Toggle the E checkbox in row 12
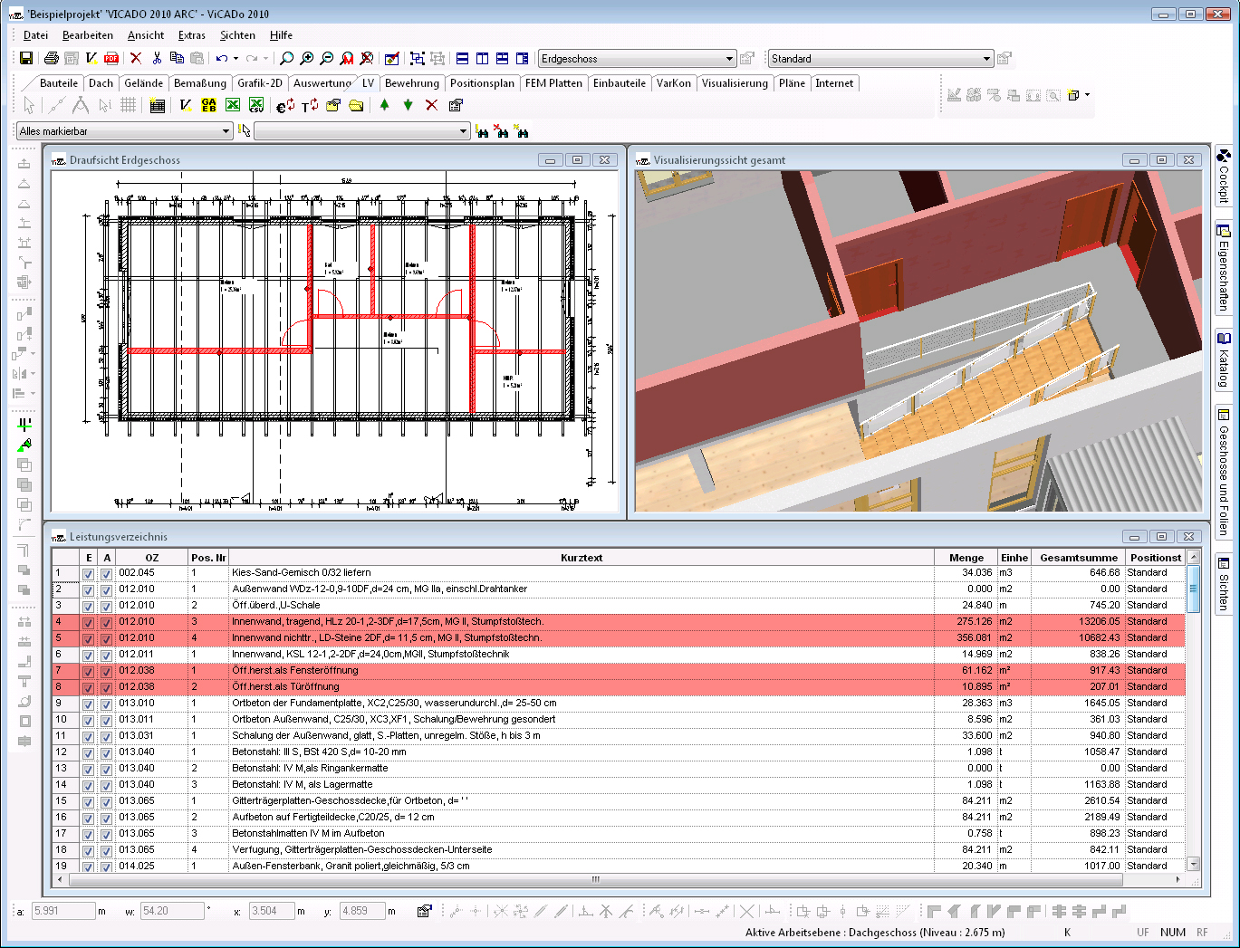1240x948 pixels. pos(88,753)
